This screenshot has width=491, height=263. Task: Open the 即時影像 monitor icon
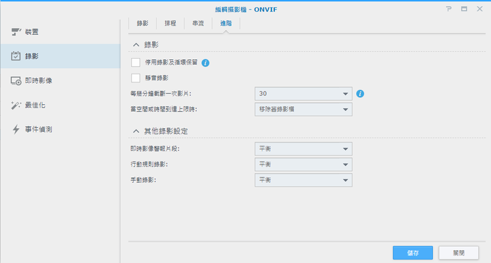pos(16,80)
